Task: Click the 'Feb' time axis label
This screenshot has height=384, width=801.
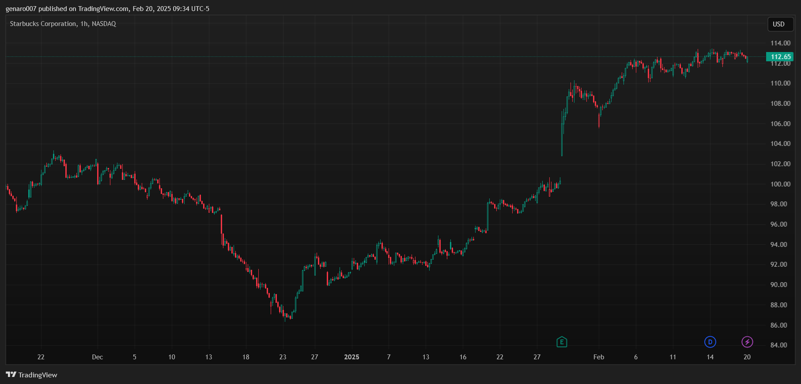Action: [x=599, y=357]
